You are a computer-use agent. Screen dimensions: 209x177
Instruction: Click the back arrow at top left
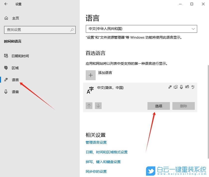click(5, 4)
